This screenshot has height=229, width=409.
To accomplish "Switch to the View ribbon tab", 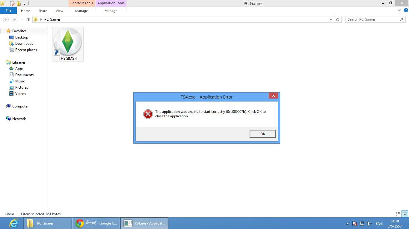I will click(59, 10).
